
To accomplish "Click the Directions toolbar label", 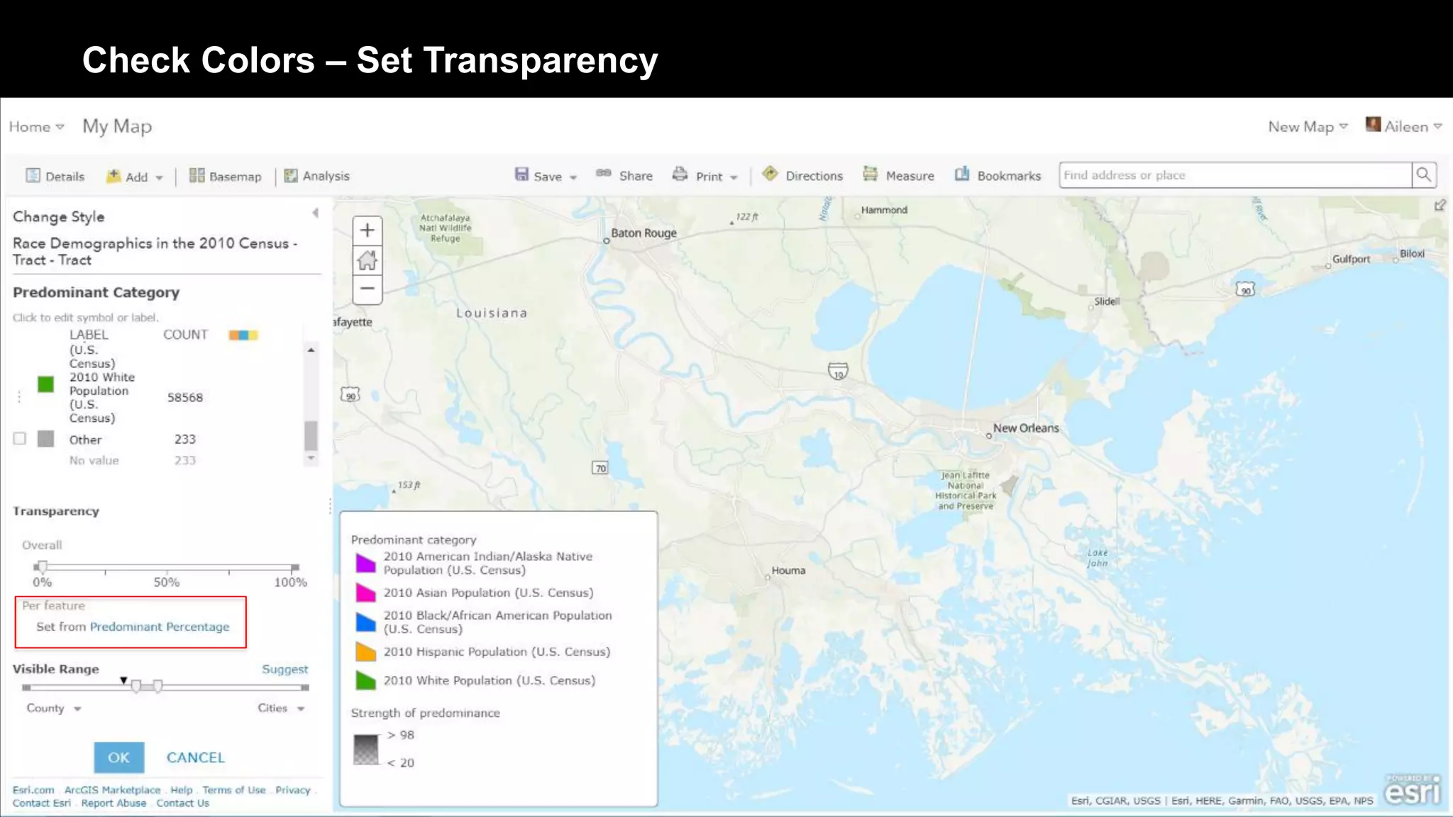I will click(x=814, y=176).
